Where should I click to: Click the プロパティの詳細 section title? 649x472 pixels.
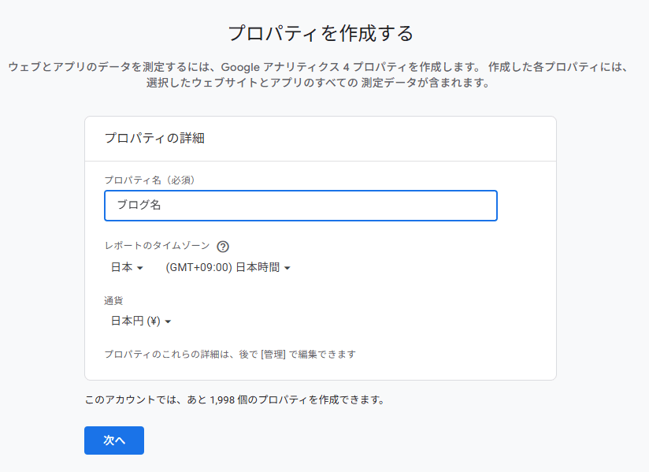[154, 138]
